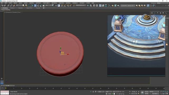Toggle the Scene Explorer icon

[94, 6]
